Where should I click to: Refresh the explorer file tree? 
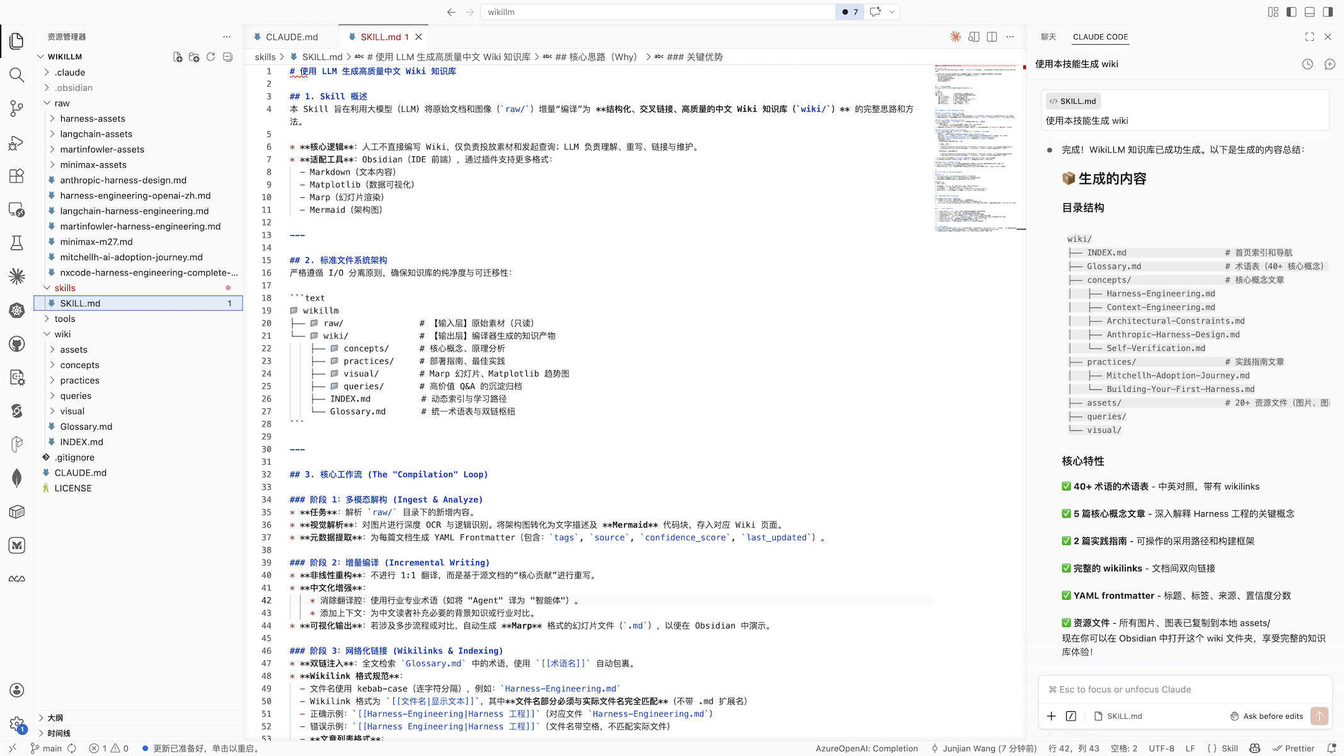[x=211, y=57]
